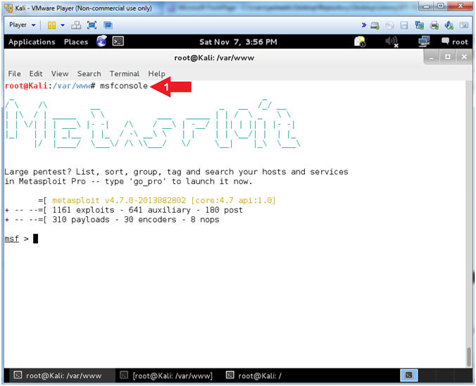Open the Help menu in the terminal
This screenshot has width=476, height=386.
156,74
